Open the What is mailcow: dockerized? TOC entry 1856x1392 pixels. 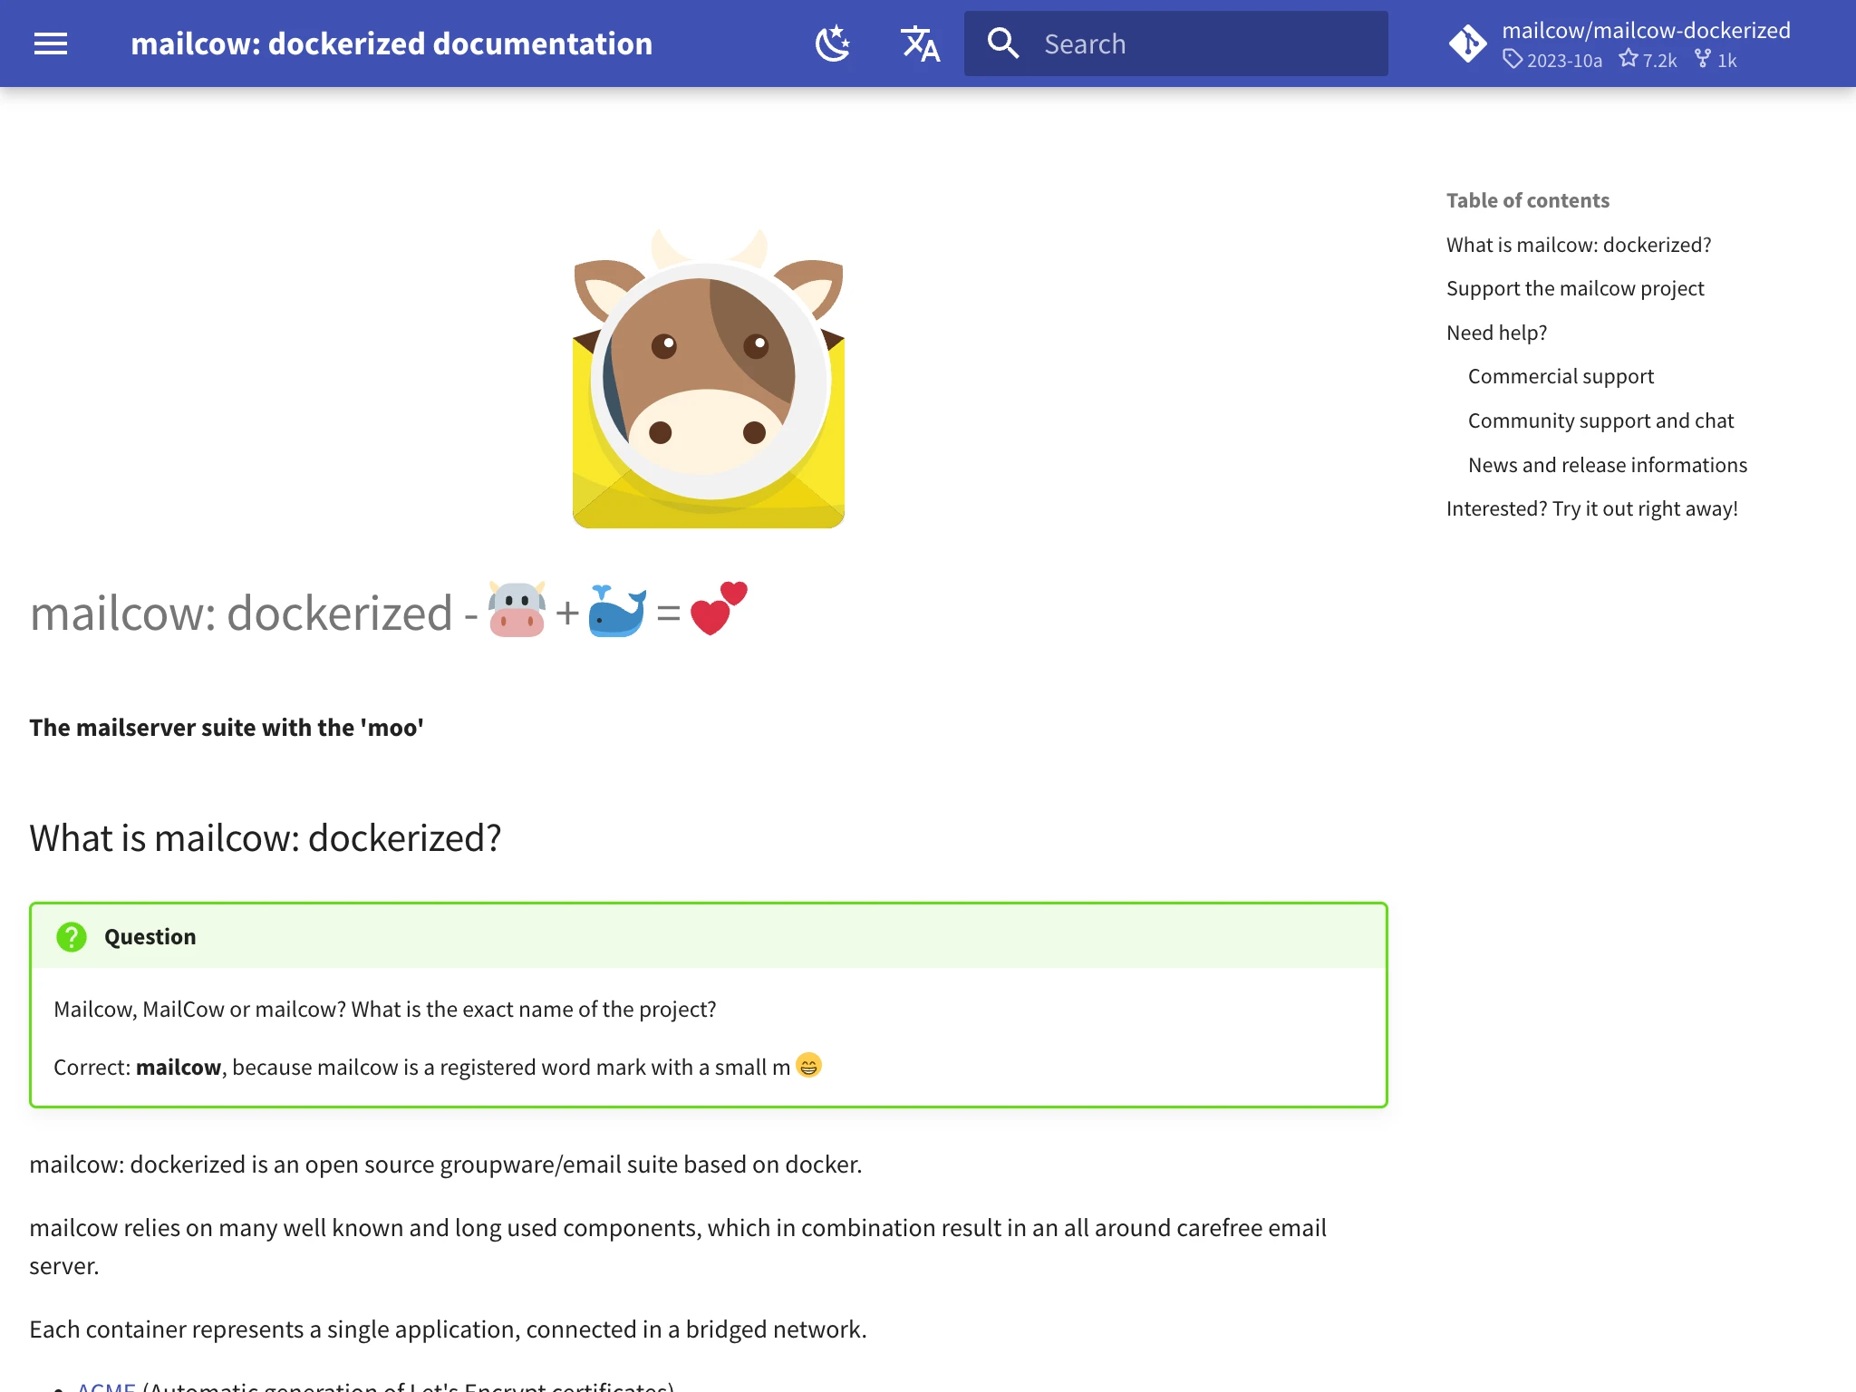point(1579,244)
